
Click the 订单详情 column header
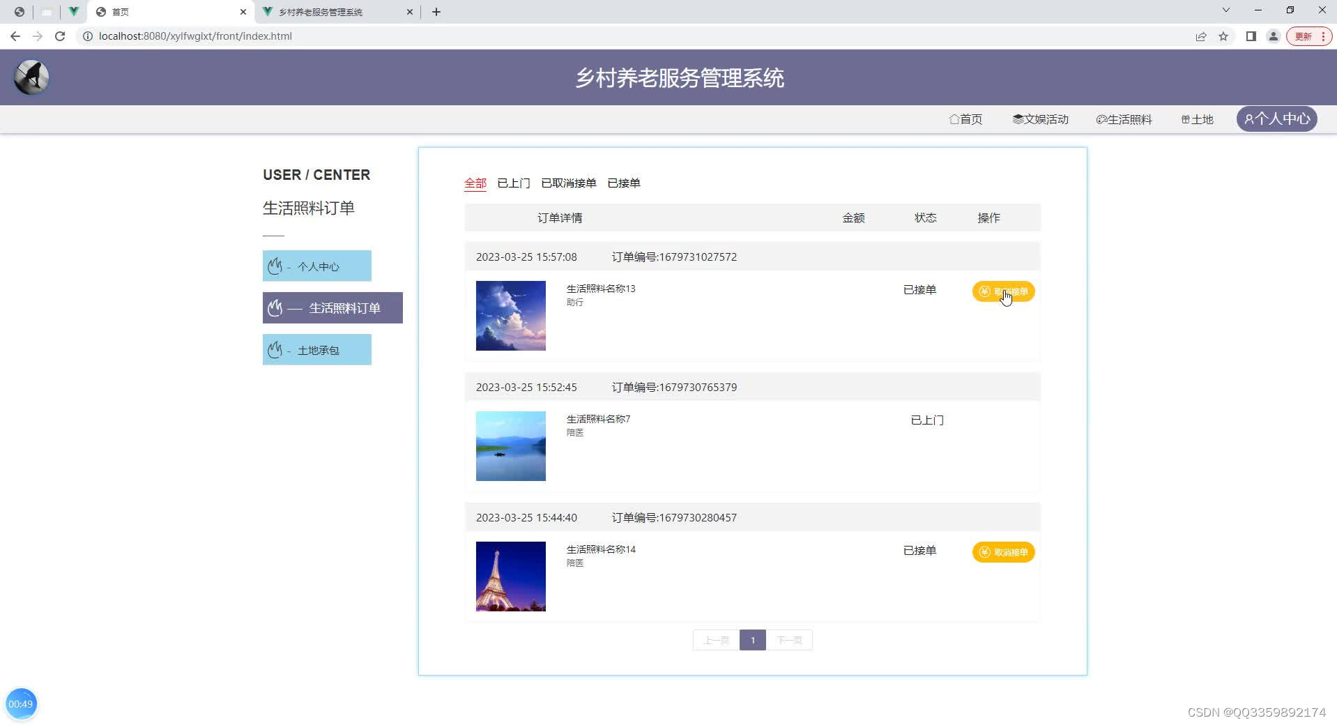point(560,218)
